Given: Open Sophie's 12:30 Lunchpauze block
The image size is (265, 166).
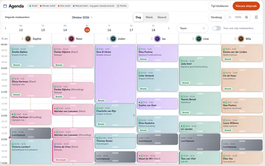Looking at the screenshot, I should coord(31,133).
